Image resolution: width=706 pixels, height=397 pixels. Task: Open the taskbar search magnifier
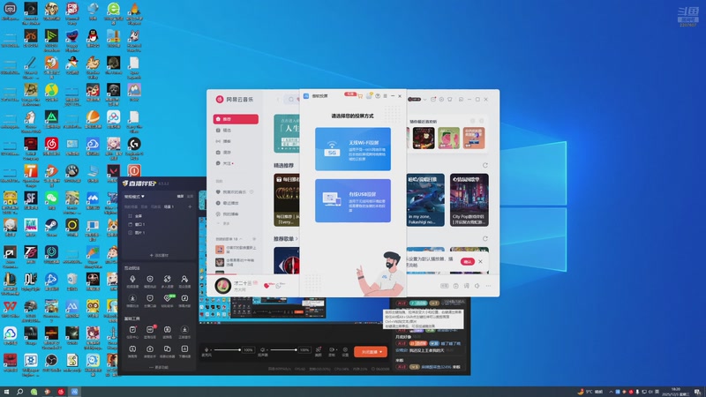point(19,392)
